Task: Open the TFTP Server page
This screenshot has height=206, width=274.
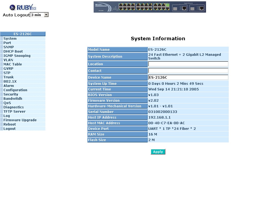Action: (14, 112)
